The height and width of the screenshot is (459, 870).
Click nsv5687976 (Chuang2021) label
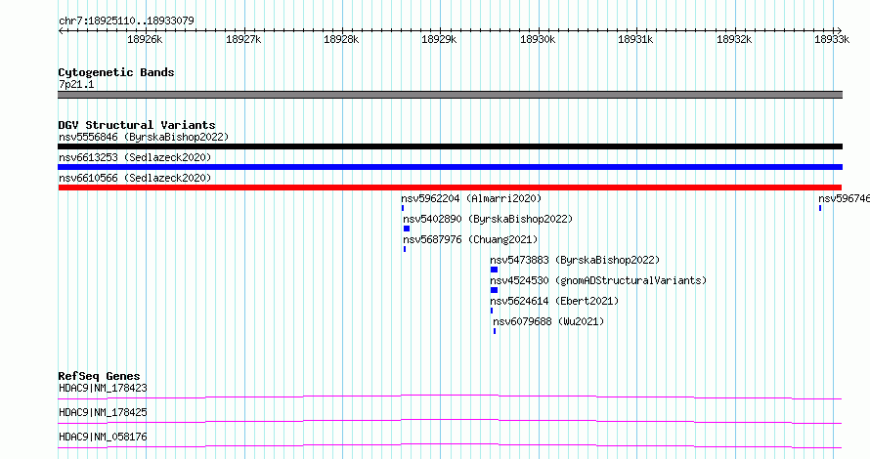click(x=470, y=239)
